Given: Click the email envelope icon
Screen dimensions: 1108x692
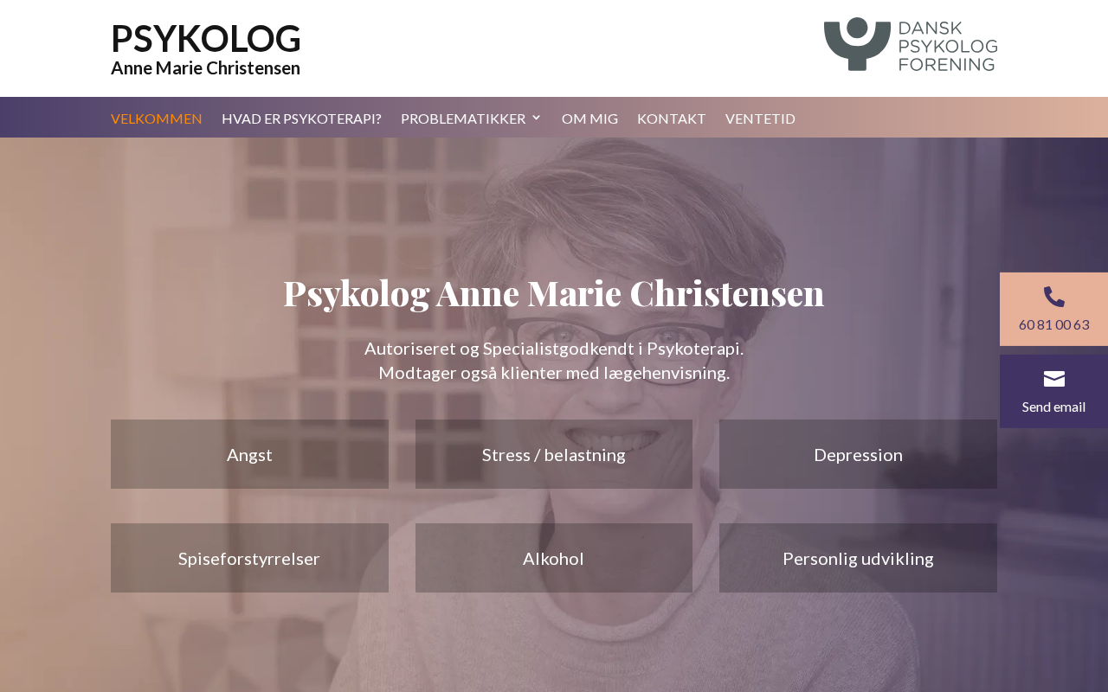Looking at the screenshot, I should click(x=1053, y=379).
